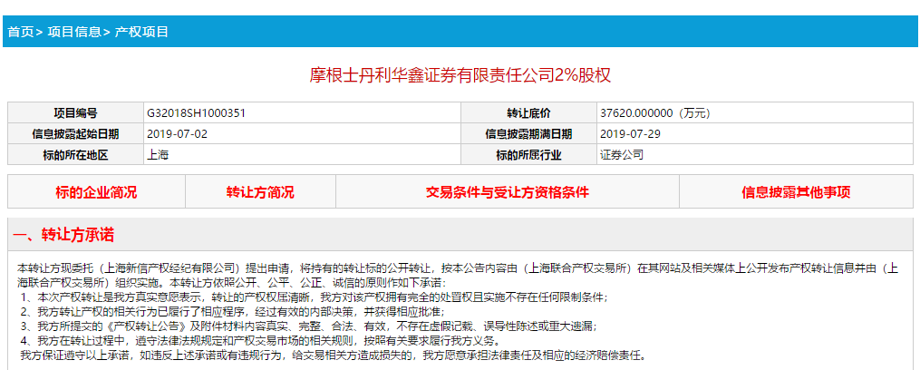Click the 转让底价 label cell
This screenshot has width=920, height=370.
528,113
